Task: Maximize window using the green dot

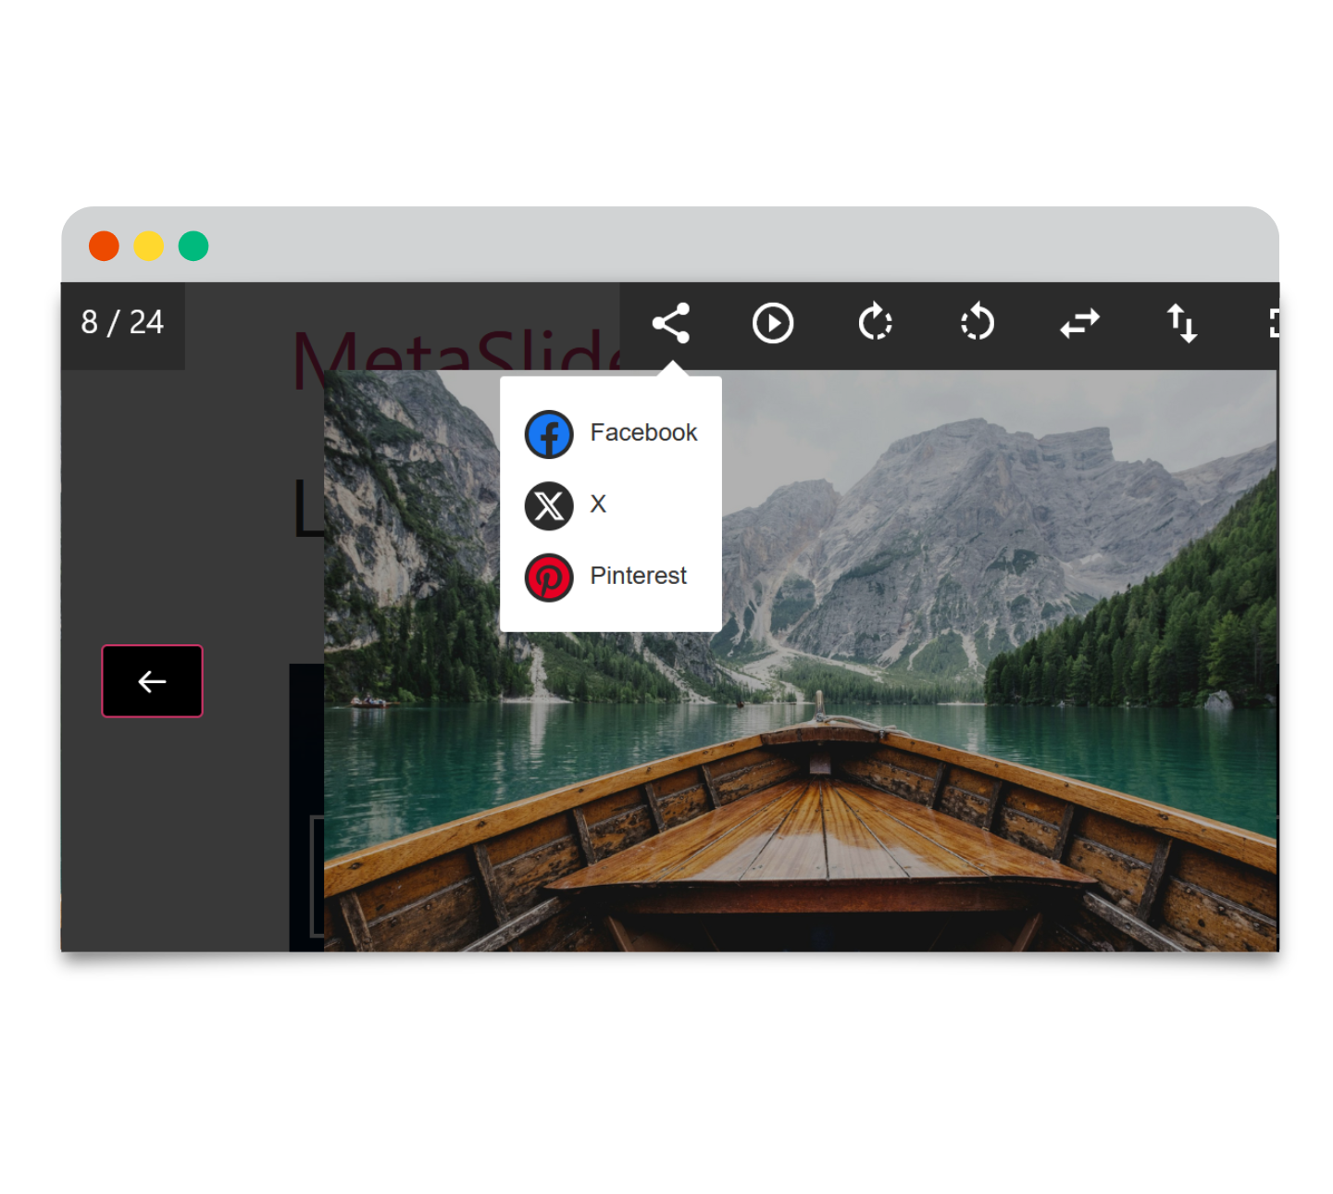Action: (x=193, y=246)
